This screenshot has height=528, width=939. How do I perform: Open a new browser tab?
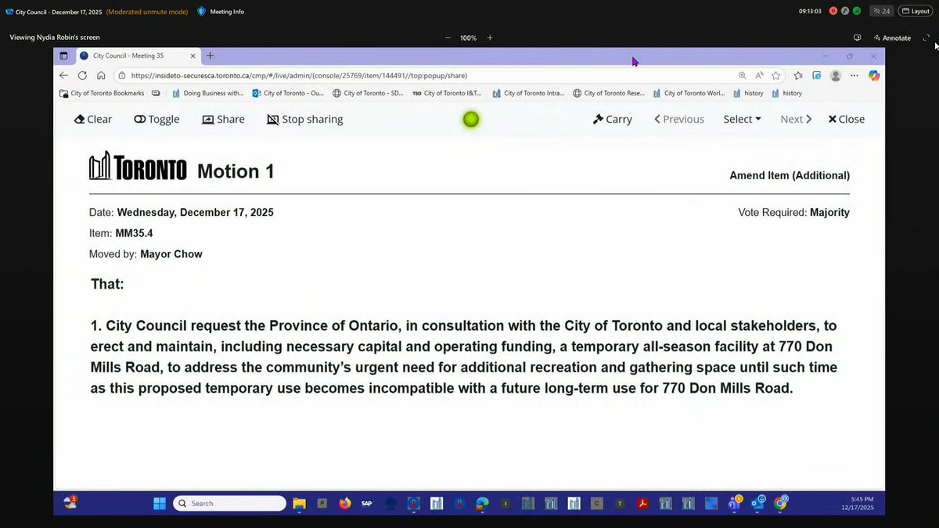210,56
